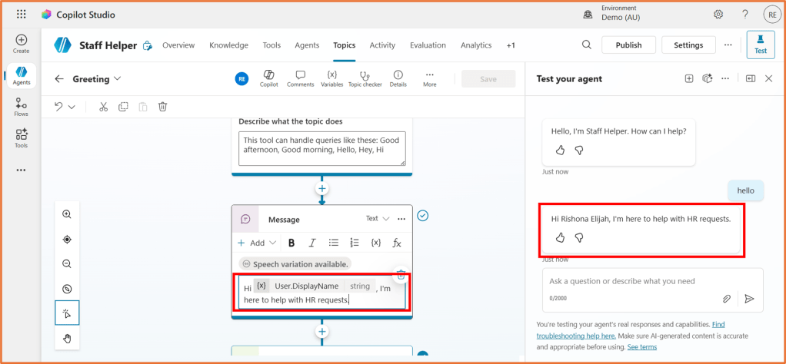Click the cut scissors icon

[x=103, y=107]
